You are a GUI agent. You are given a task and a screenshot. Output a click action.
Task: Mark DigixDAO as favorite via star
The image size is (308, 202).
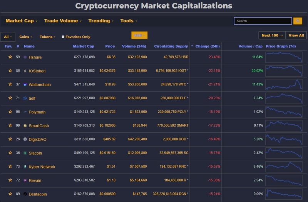pyautogui.click(x=10, y=139)
